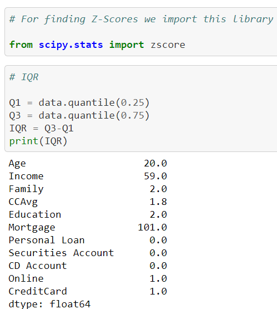Click the Age output row label
Screen dimensions: 277x309
(x=17, y=164)
